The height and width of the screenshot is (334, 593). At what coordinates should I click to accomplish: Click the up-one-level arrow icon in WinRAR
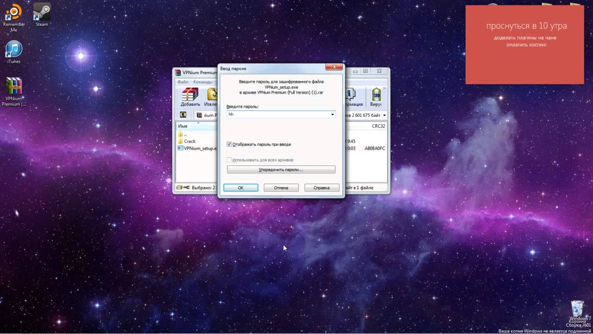183,115
